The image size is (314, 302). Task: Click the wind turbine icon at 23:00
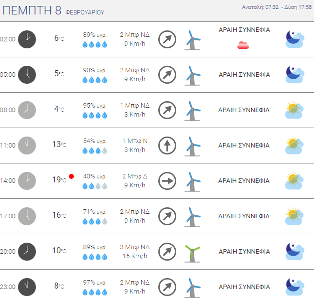pyautogui.click(x=192, y=288)
